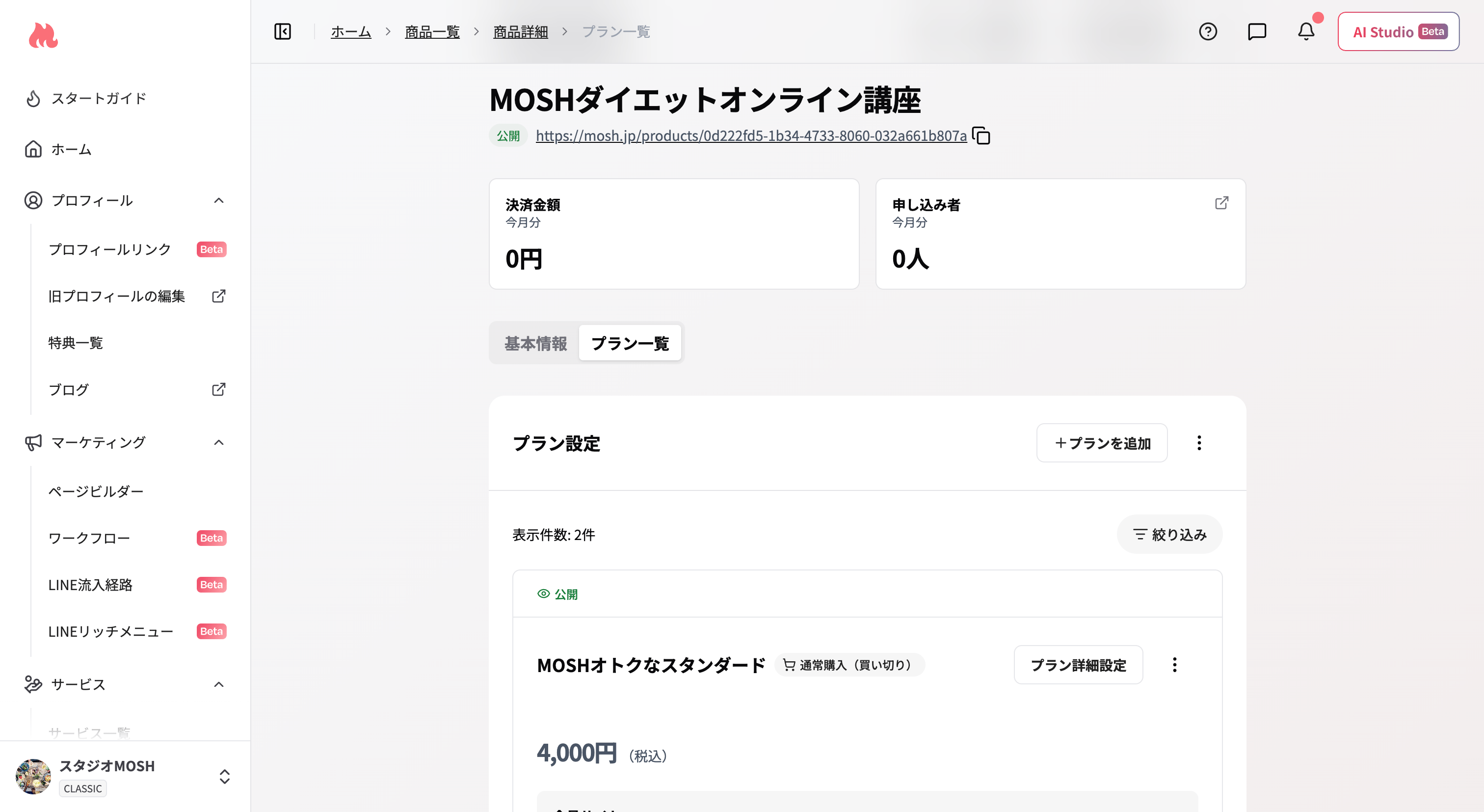Open the help question mark icon

(1208, 32)
